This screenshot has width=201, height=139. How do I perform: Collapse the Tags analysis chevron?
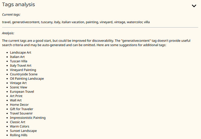tap(194, 6)
